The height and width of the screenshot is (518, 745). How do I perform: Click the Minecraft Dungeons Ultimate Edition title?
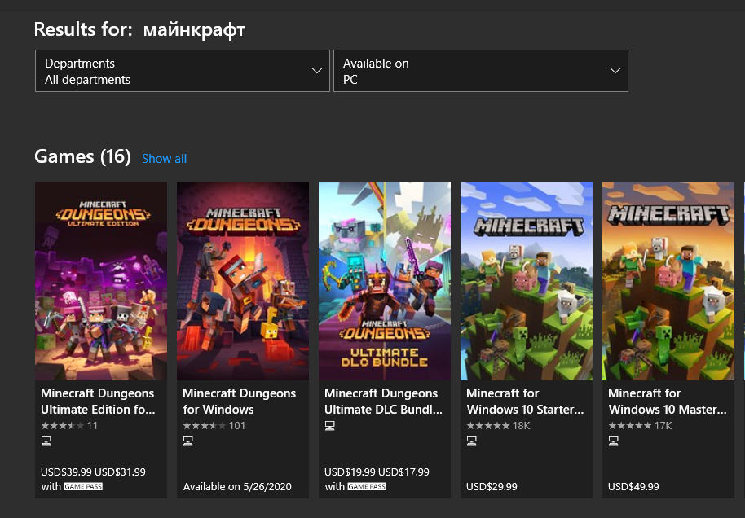(x=98, y=402)
